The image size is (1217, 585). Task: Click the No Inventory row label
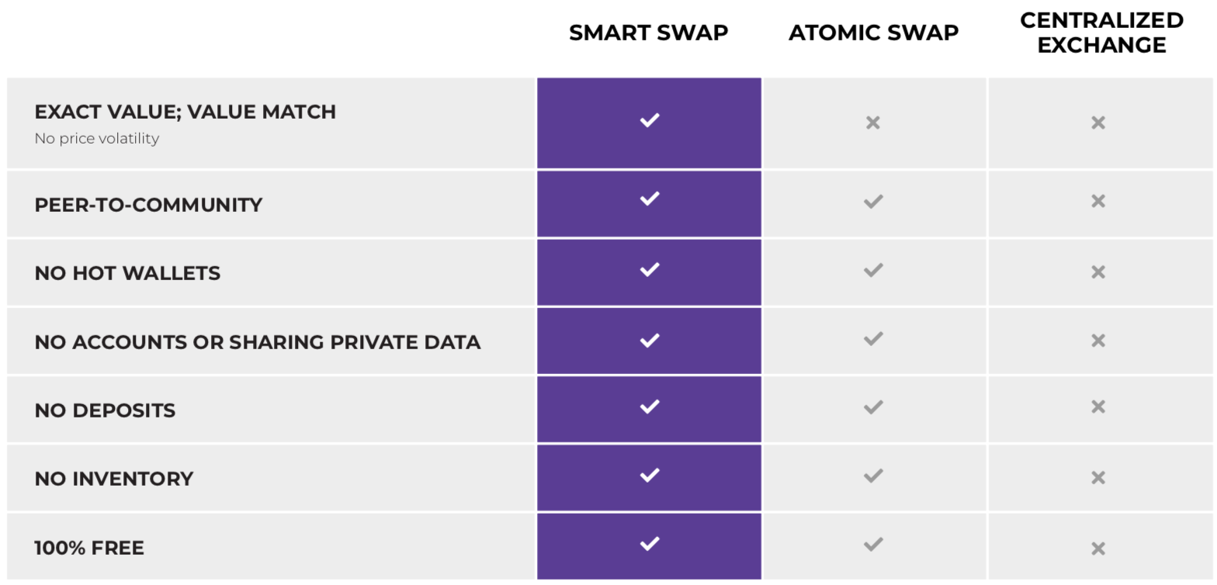pyautogui.click(x=114, y=479)
